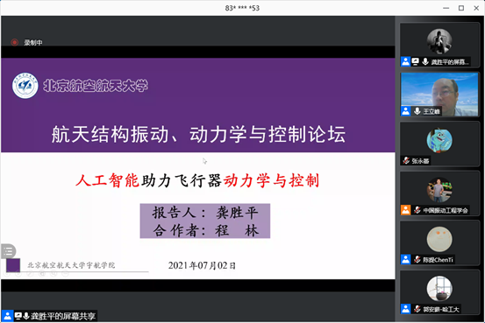Click the blue user icon for 郭安薪-哈工大

(x=405, y=309)
